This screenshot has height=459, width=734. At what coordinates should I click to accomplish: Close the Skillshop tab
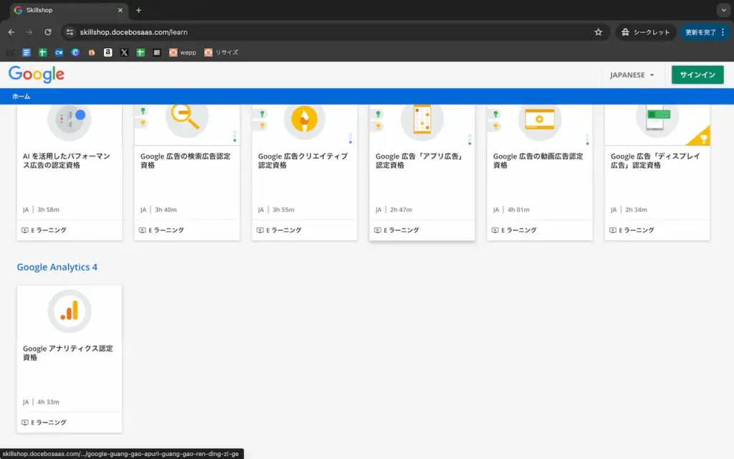120,10
